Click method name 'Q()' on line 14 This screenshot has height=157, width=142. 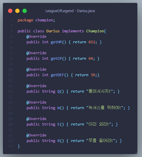[61, 91]
